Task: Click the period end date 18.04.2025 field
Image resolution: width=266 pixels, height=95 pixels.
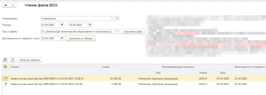Action: click(x=78, y=25)
